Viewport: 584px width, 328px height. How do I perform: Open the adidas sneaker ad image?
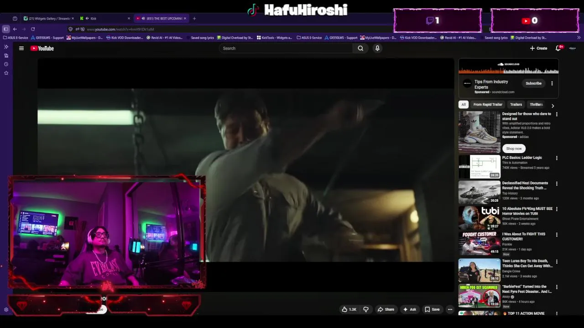click(x=480, y=132)
